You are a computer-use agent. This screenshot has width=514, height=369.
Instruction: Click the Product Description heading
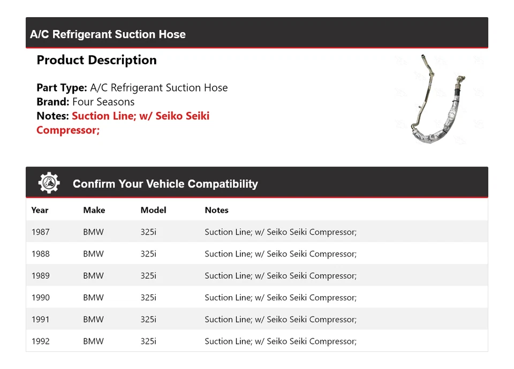click(96, 60)
